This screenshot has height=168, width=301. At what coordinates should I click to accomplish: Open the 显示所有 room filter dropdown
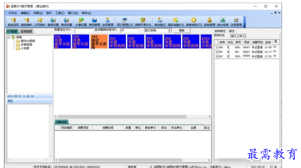click(169, 30)
